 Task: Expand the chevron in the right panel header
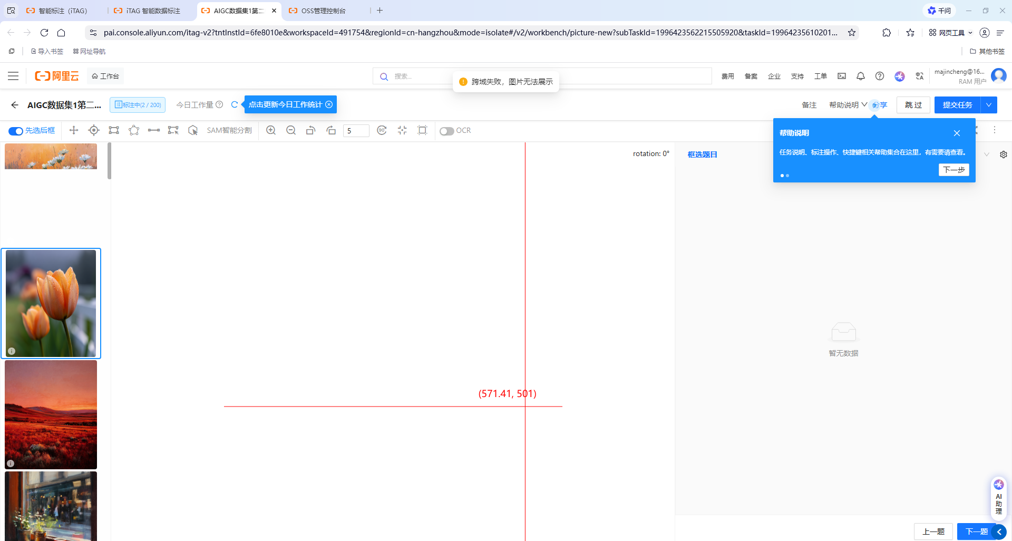click(987, 154)
